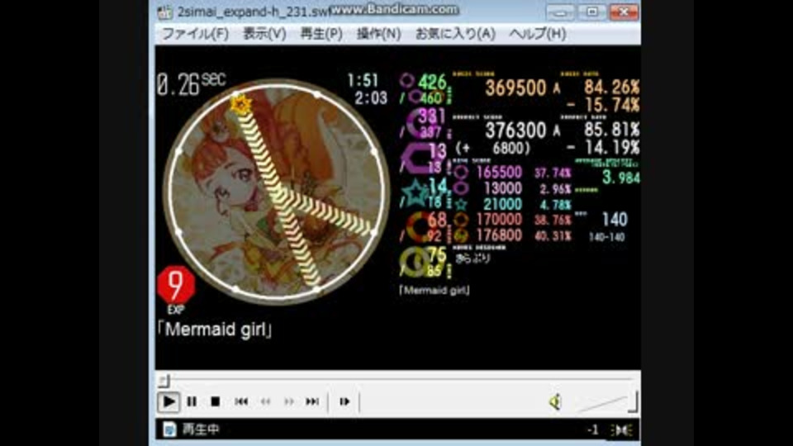Click the yellow star note on the ring
Viewport: 793px width, 446px height.
[x=240, y=105]
